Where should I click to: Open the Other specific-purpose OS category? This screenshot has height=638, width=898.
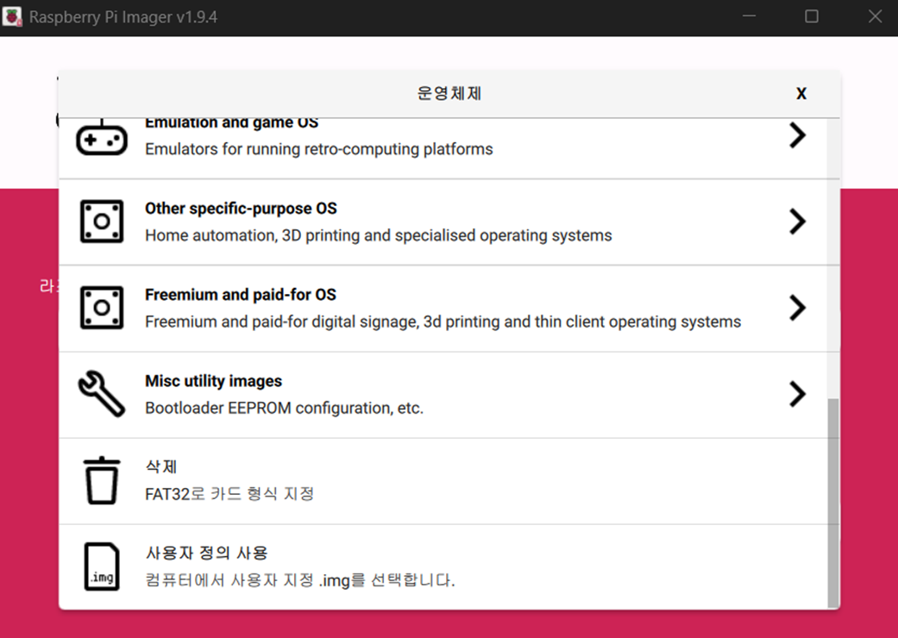point(443,222)
